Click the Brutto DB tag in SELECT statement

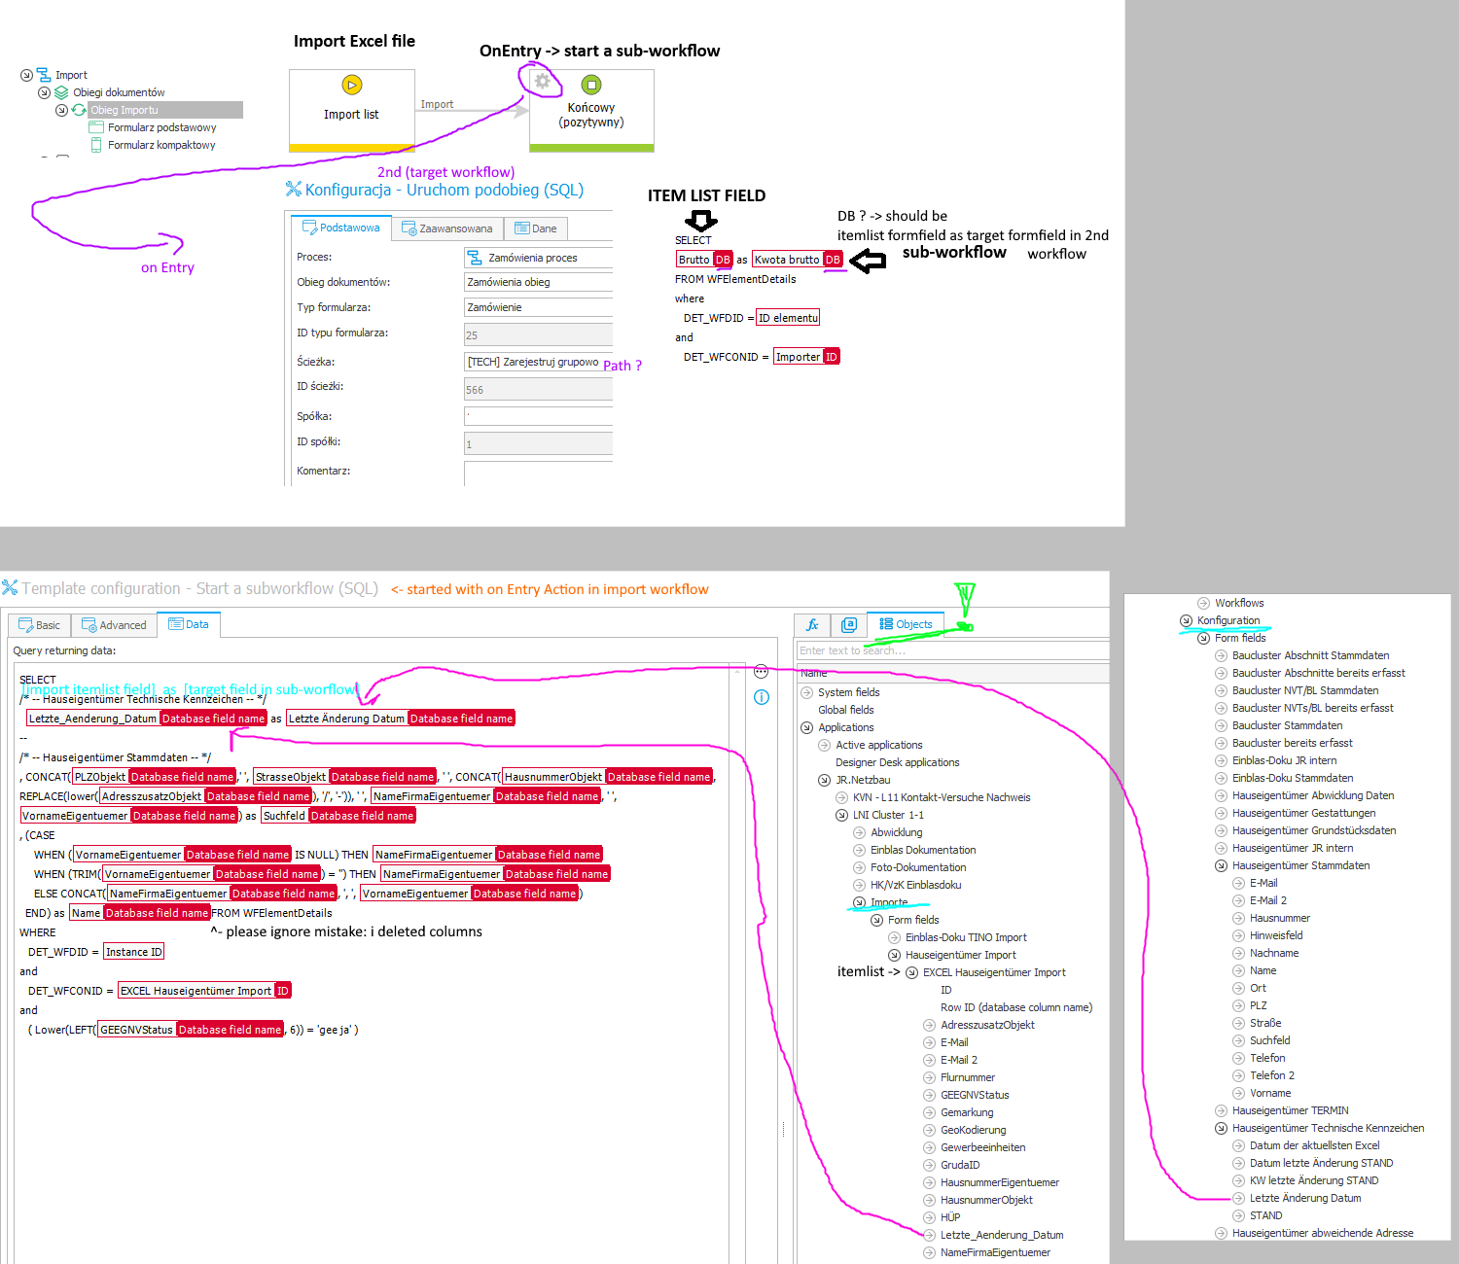704,260
